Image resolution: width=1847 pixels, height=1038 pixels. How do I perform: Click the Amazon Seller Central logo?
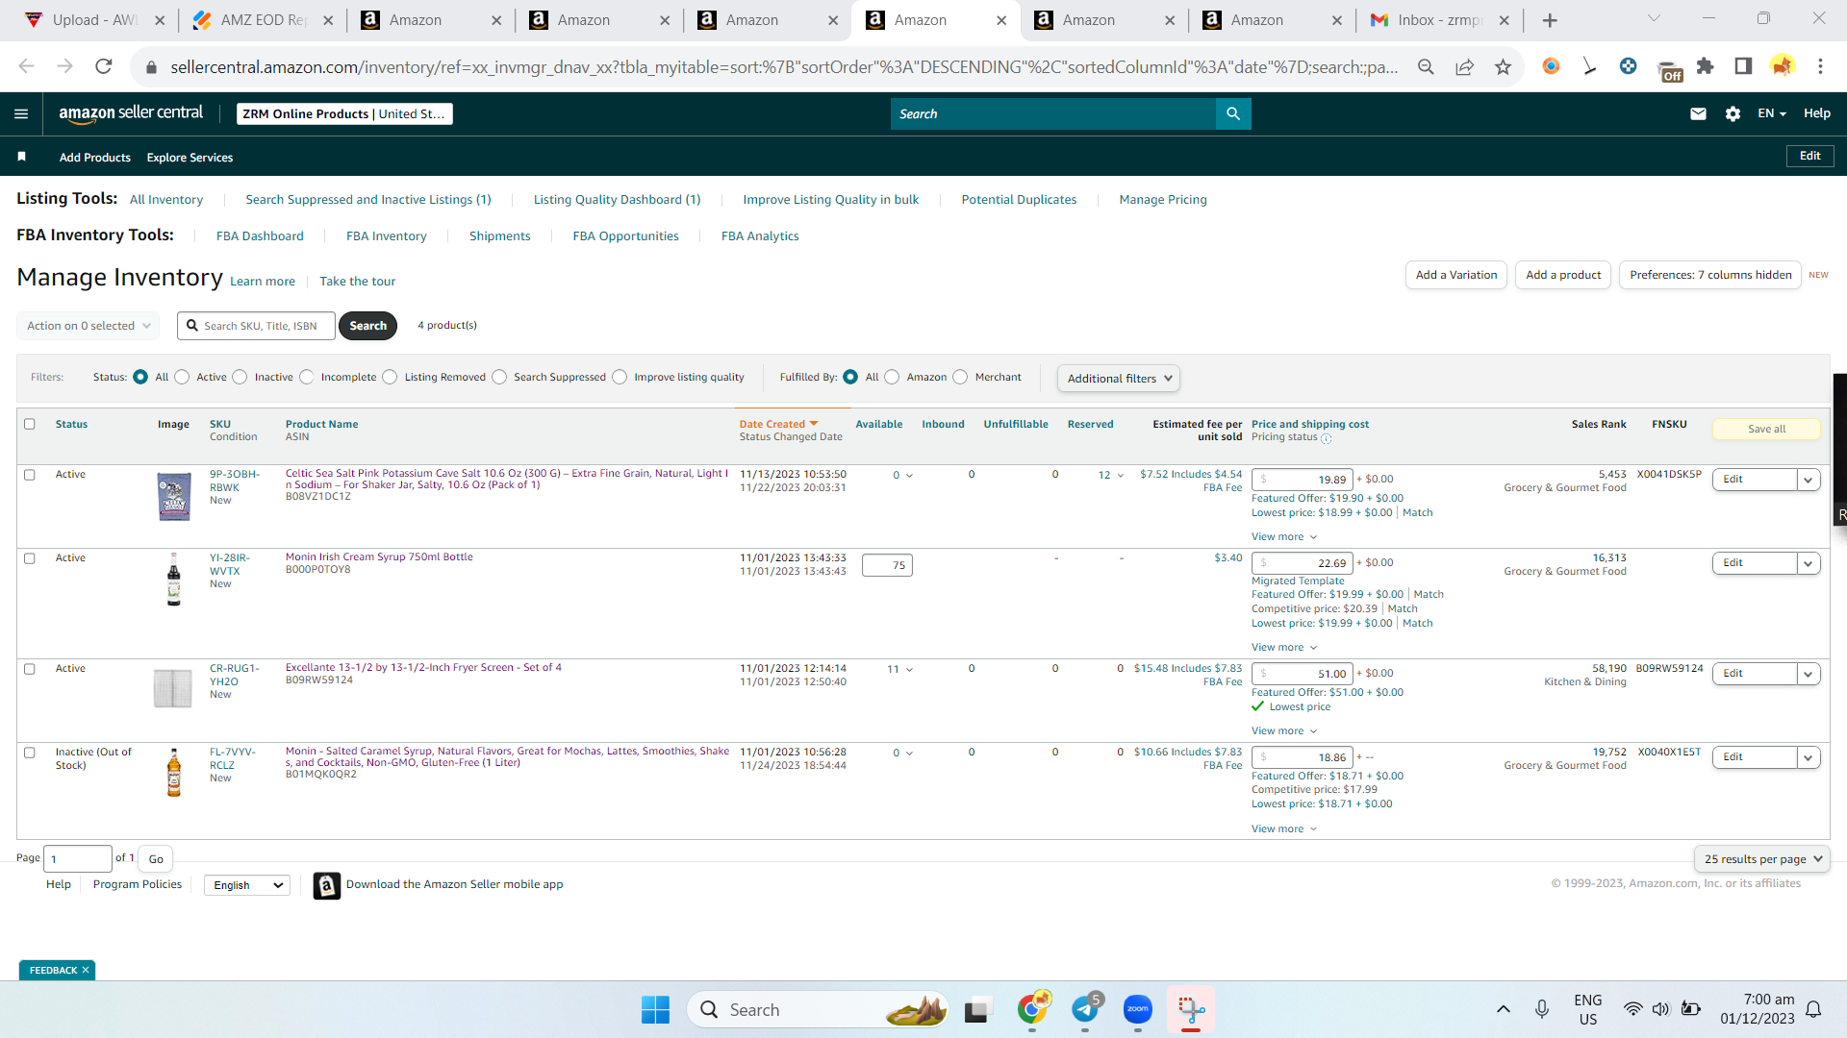pos(131,113)
